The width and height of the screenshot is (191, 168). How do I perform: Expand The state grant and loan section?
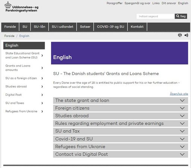[120, 101]
